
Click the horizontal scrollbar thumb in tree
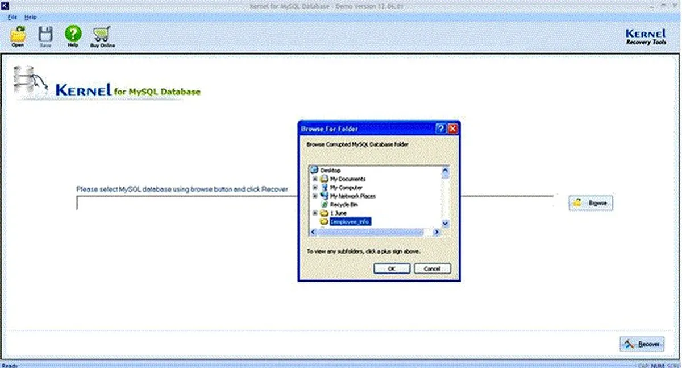tap(371, 233)
